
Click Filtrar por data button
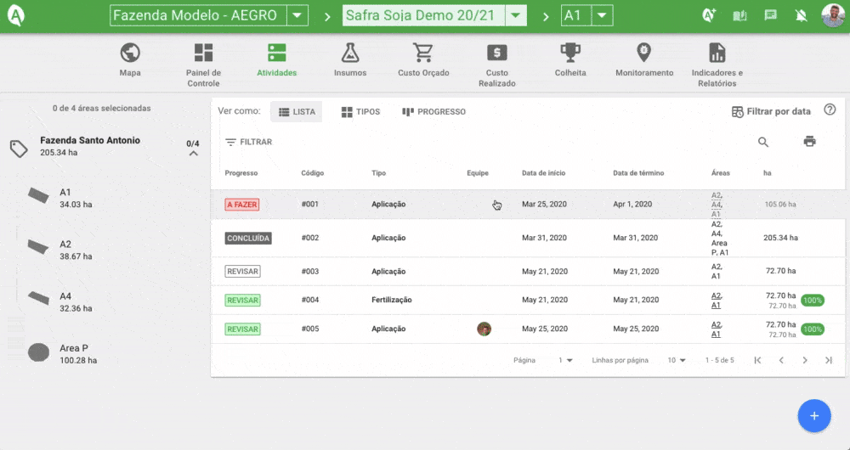click(771, 112)
